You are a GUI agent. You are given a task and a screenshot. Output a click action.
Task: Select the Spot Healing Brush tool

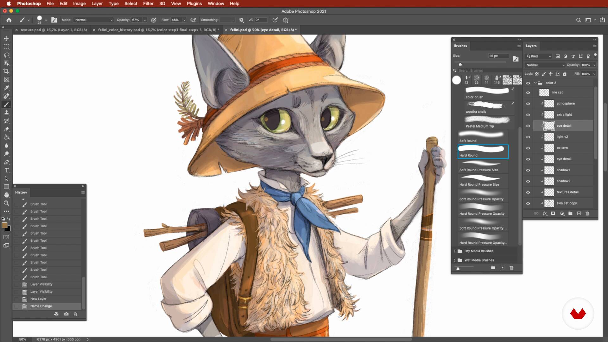point(6,96)
